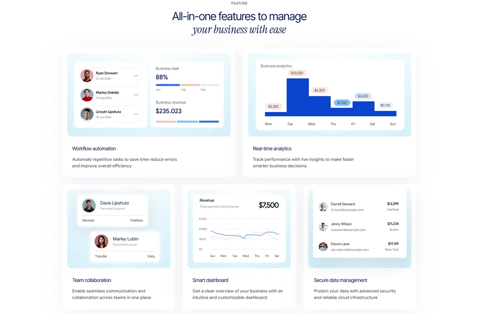Click the 88% business task value
Image resolution: width=478 pixels, height=314 pixels.
click(162, 77)
